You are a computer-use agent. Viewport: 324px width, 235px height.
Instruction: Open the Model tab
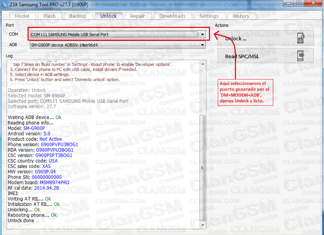22,16
